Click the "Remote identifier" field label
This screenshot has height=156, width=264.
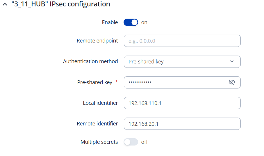[x=97, y=124]
